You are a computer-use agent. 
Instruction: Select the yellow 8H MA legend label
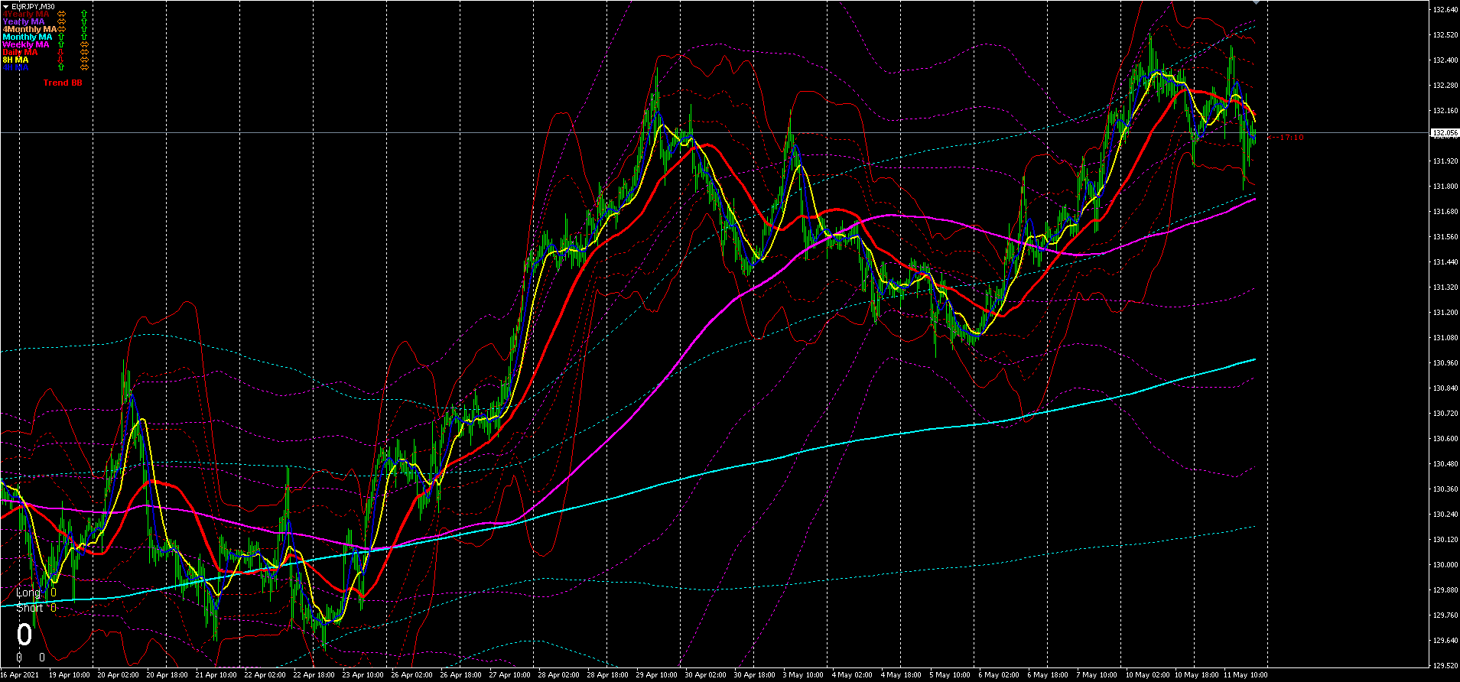[16, 60]
